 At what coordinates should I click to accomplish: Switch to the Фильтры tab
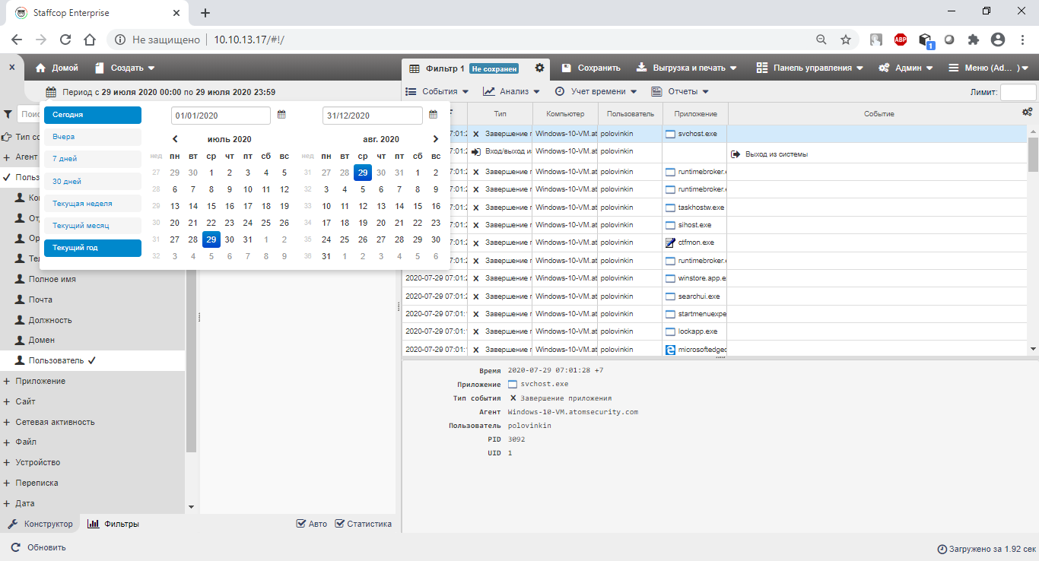(x=113, y=524)
